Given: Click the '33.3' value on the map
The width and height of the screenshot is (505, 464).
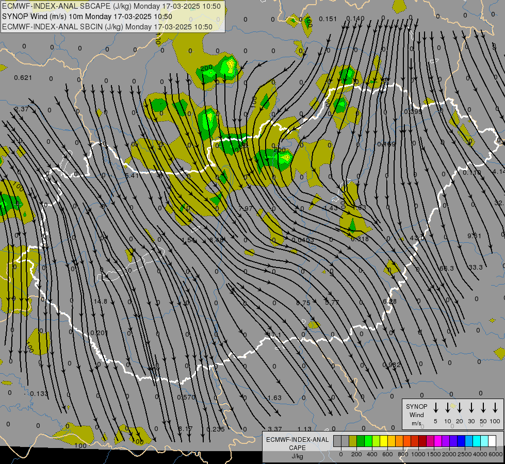Looking at the screenshot, I should 476,267.
